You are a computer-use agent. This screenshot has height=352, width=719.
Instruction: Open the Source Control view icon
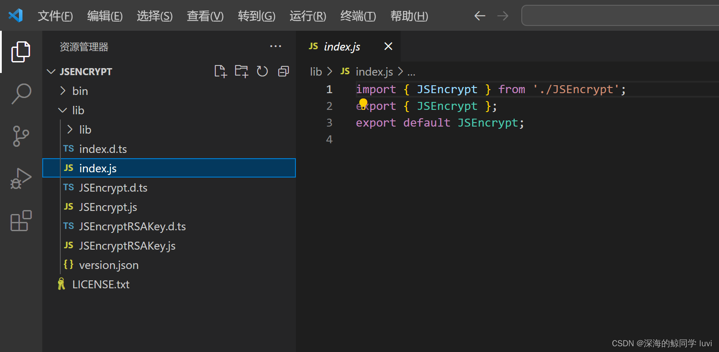pyautogui.click(x=21, y=136)
